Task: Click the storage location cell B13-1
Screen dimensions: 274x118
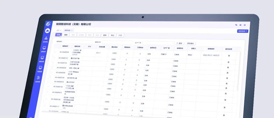Action: [98, 53]
